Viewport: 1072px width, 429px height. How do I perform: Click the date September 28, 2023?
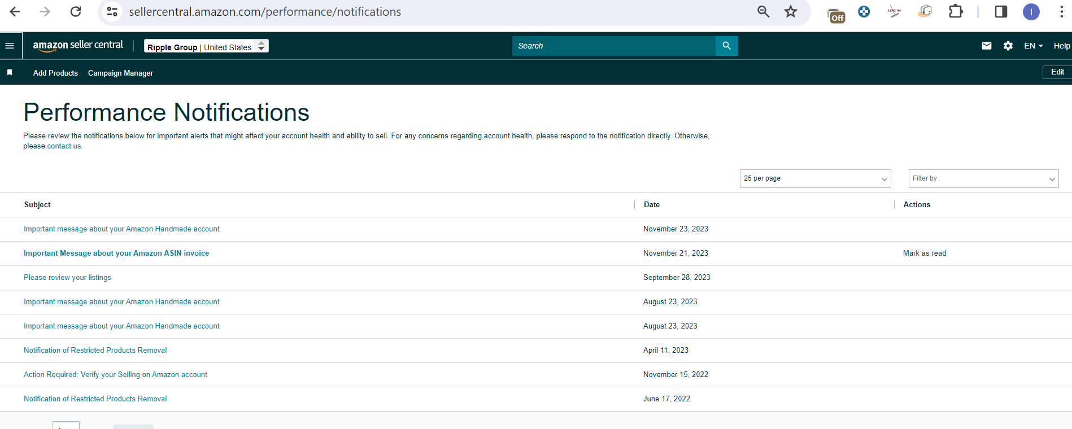pos(677,278)
